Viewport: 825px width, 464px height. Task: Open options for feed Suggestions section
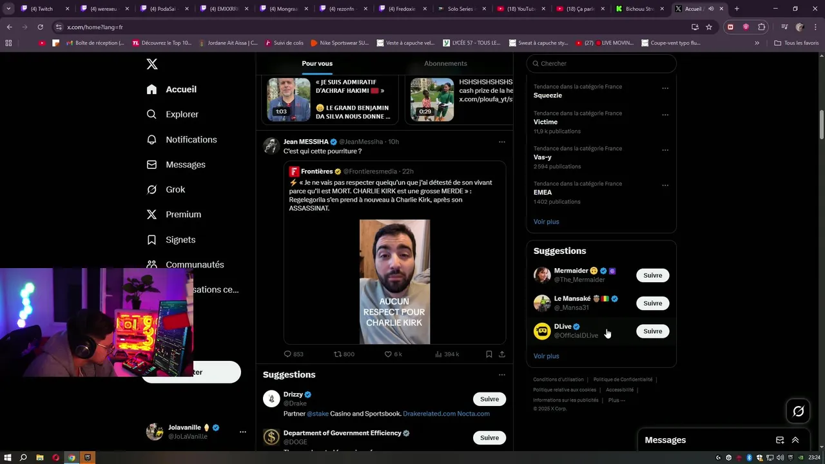[x=501, y=374]
